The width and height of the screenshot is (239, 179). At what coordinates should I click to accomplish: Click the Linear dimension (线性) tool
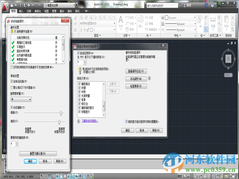pos(130,18)
